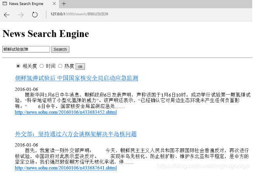
Task: Reload the page with the refresh icon
Action: [x=35, y=15]
